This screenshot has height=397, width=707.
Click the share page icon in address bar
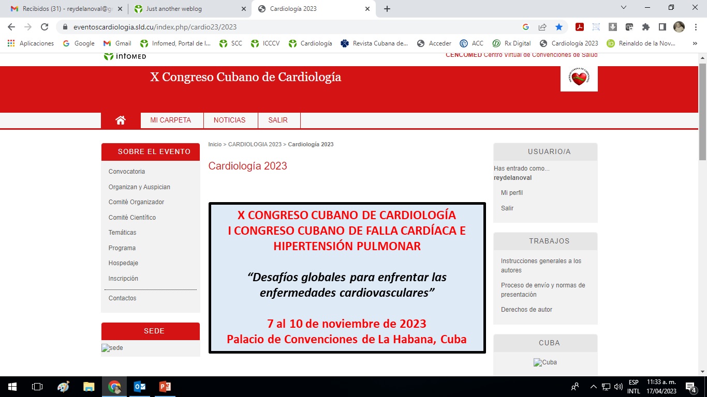click(542, 27)
